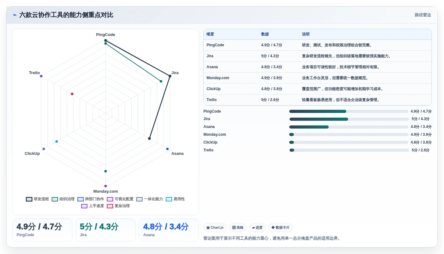
Task: Click the footer note about 雷达图
Action: pyautogui.click(x=272, y=238)
